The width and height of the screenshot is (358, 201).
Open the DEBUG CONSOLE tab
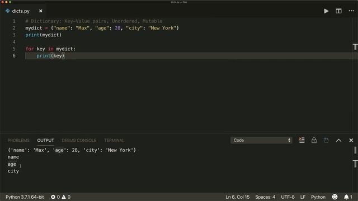coord(79,140)
